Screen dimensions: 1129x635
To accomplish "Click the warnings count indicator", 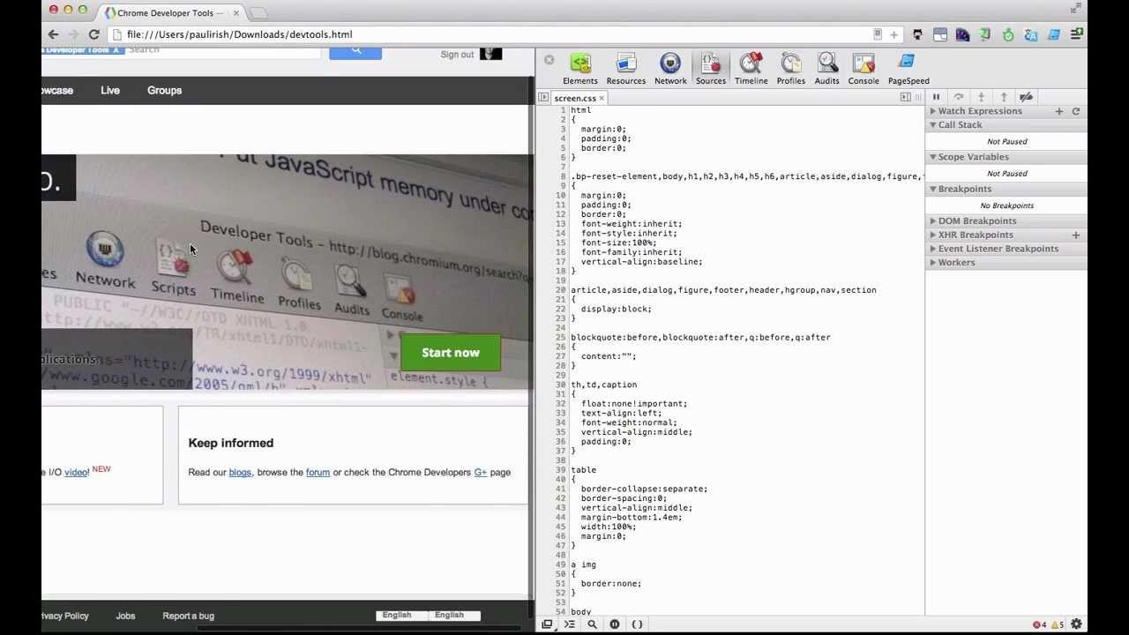I will tap(1057, 624).
